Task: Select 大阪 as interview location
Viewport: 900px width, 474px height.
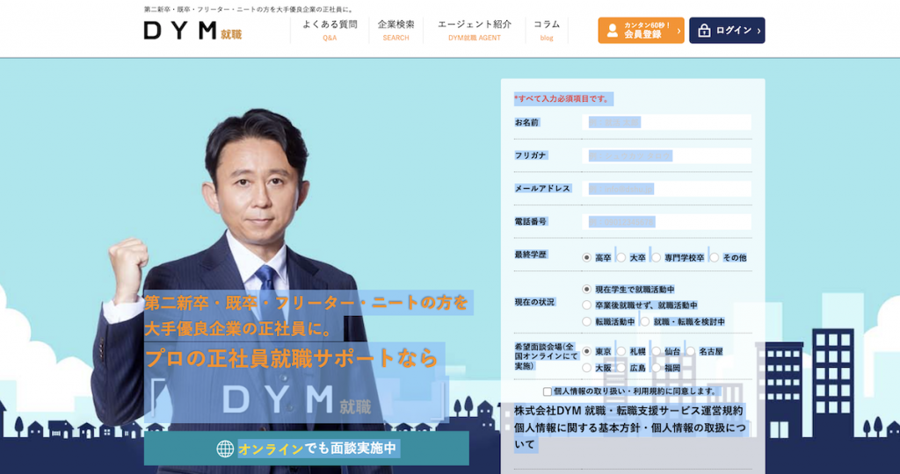Action: point(586,368)
